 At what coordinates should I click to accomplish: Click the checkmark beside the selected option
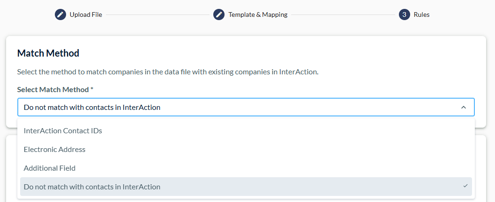[465, 186]
